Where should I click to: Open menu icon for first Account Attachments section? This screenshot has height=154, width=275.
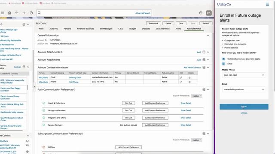coord(204,52)
